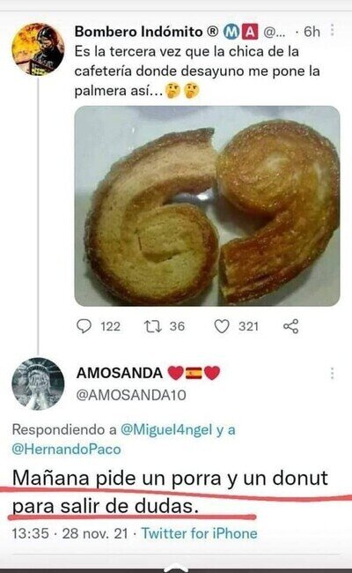Tap the blue M badge icon
352x573 pixels.
tap(231, 32)
